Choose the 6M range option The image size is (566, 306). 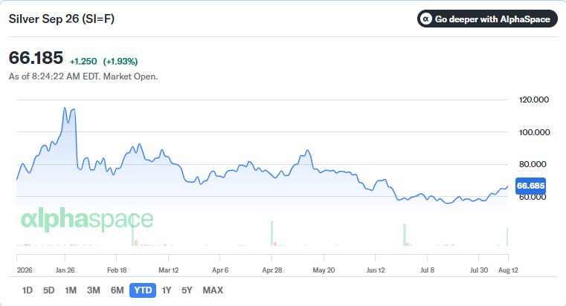pos(117,290)
